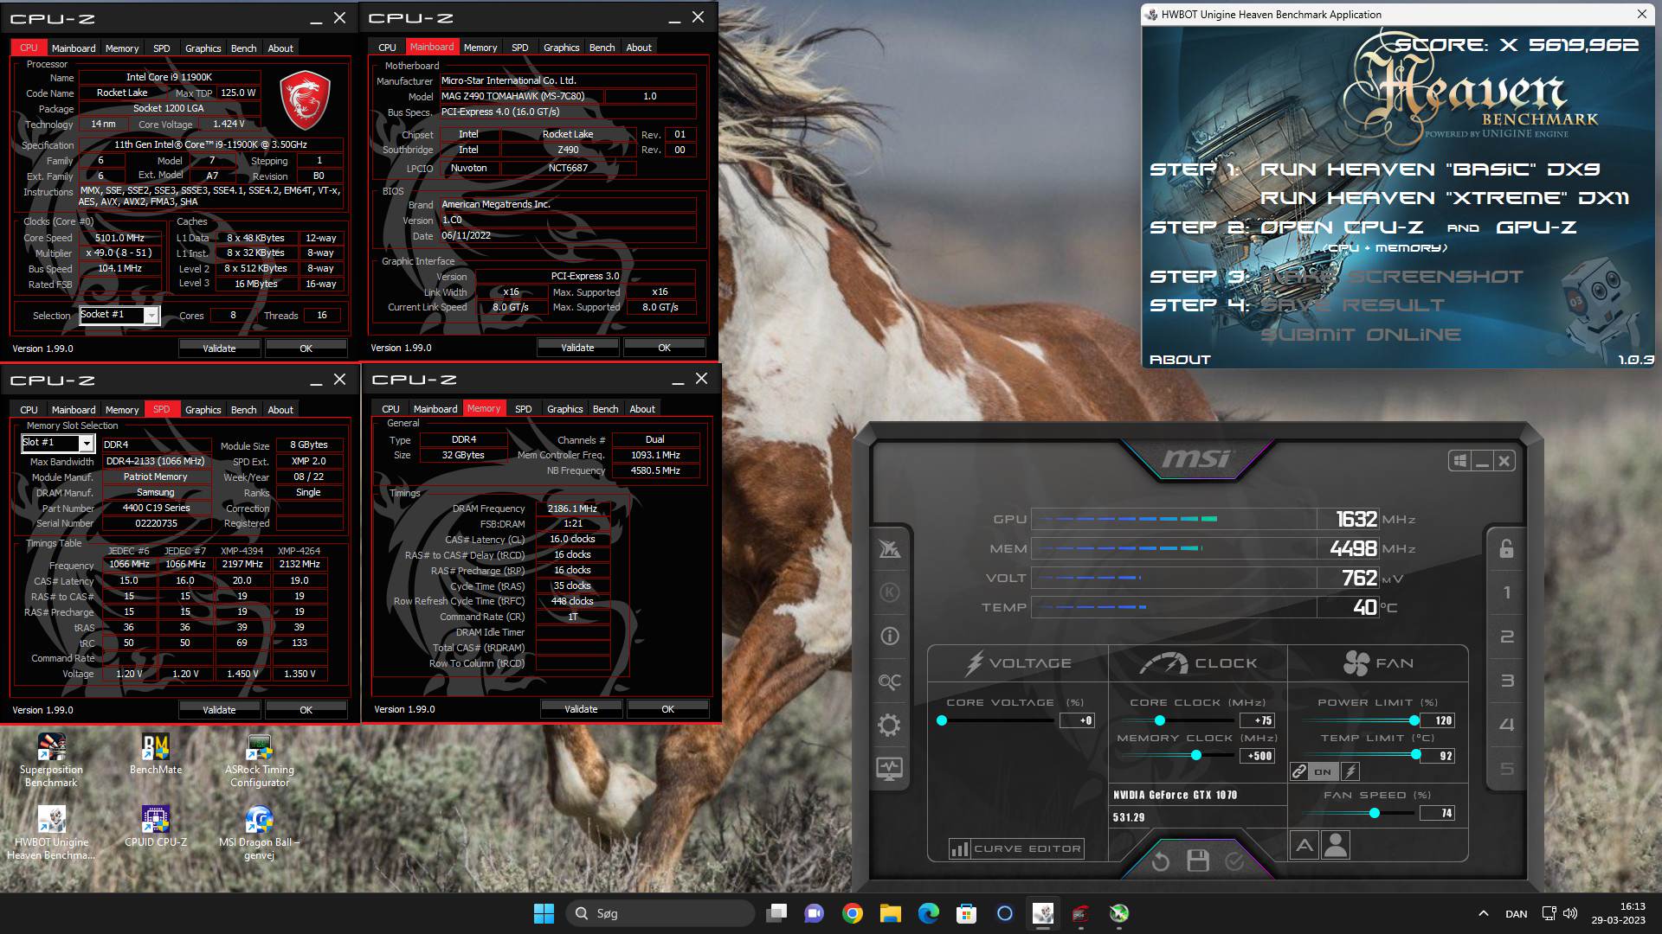This screenshot has height=934, width=1662.
Task: Switch to the SPD tab in CPU window
Action: [x=161, y=48]
